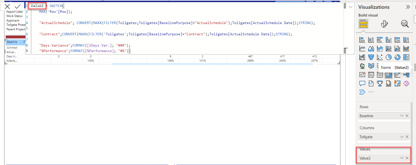This screenshot has width=416, height=165.
Task: Open the Tollgate field dropdown in Columns
Action: point(402,137)
